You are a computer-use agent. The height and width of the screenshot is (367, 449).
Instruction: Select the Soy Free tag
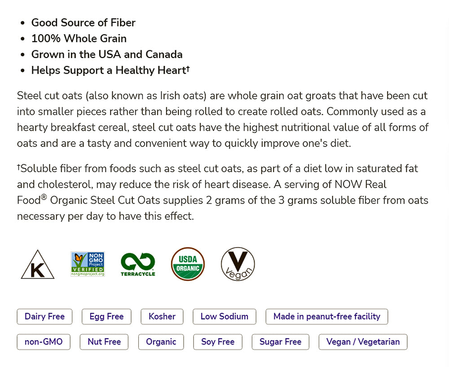click(218, 342)
